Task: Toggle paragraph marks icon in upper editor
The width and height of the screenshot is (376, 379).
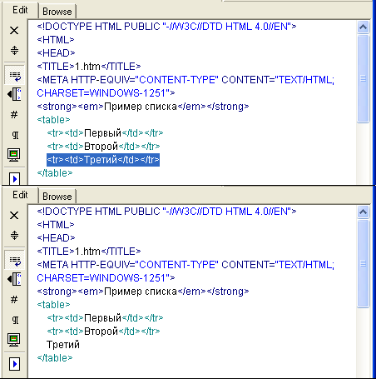Action: pyautogui.click(x=15, y=135)
